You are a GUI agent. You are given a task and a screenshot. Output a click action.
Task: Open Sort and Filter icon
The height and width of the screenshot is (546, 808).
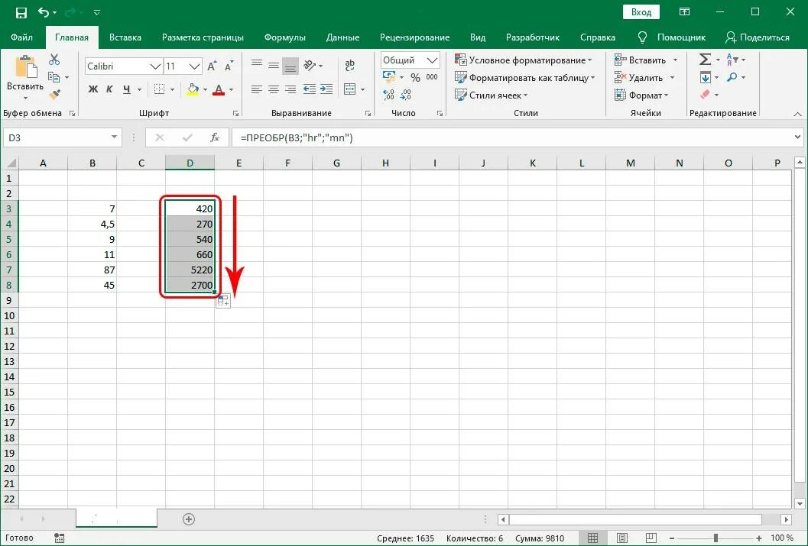pos(732,60)
